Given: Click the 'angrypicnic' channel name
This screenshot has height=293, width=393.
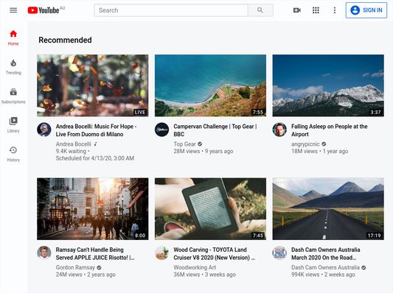Looking at the screenshot, I should click(305, 144).
